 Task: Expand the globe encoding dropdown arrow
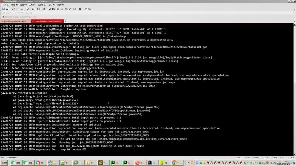[41, 9]
